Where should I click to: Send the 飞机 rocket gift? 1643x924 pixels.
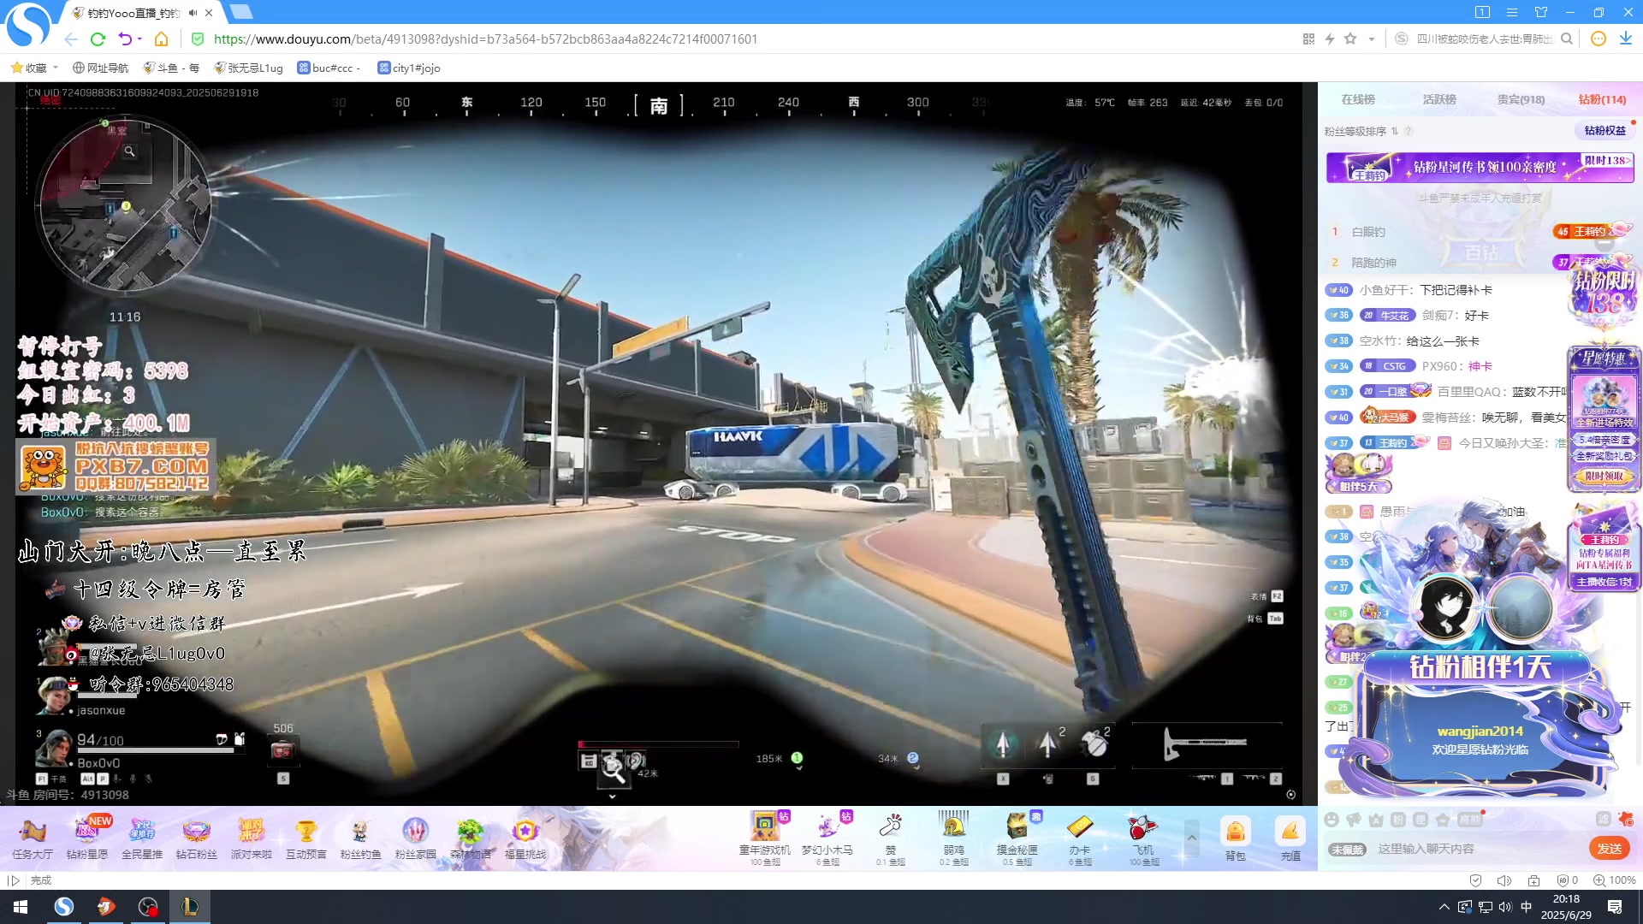(x=1143, y=838)
